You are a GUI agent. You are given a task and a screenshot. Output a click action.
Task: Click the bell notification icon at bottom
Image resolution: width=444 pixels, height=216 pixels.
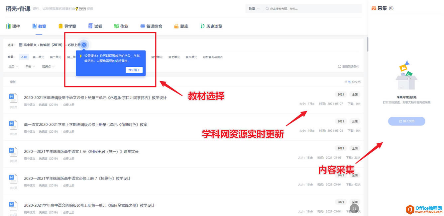pyautogui.click(x=354, y=209)
